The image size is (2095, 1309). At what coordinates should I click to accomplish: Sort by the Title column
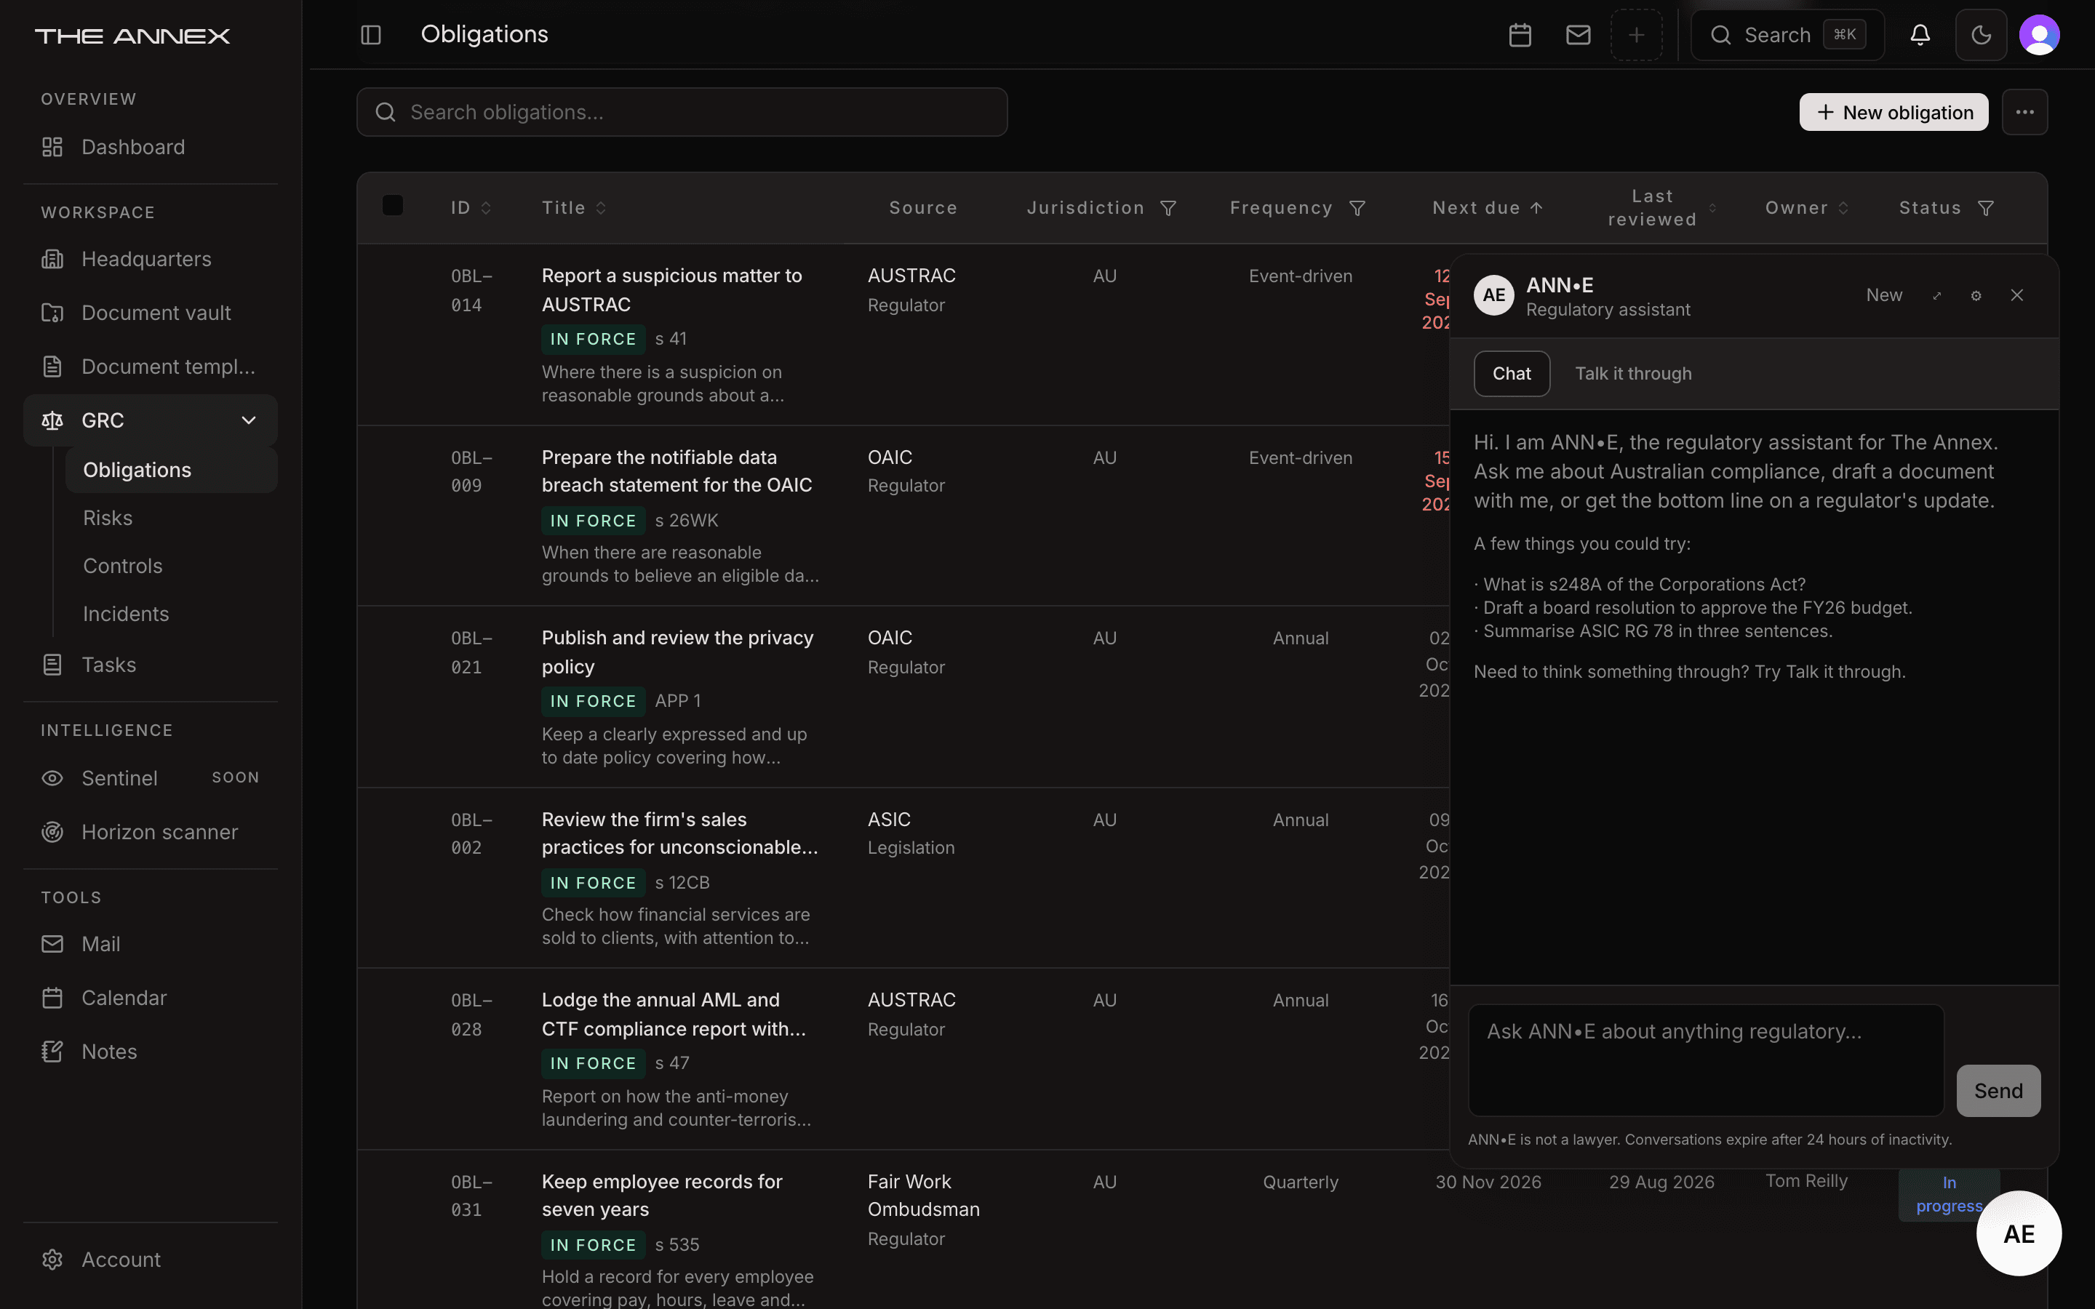[x=574, y=208]
